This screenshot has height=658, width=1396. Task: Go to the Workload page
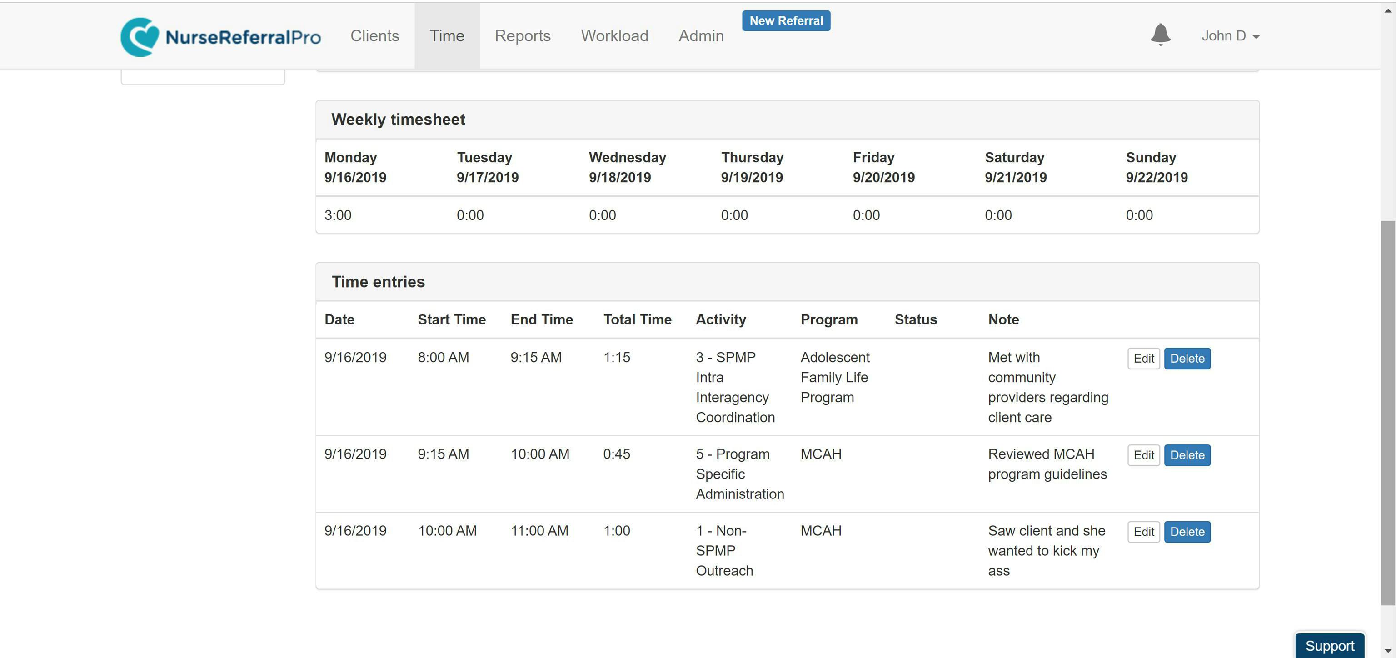[614, 36]
